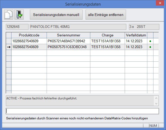Click expiry date in PK05875751C63DBD348 row
Screen dimensions: 166x130
coord(136,47)
